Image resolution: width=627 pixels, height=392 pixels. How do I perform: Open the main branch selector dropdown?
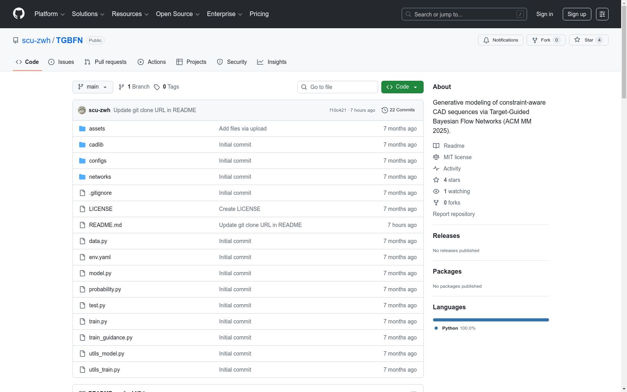(93, 87)
